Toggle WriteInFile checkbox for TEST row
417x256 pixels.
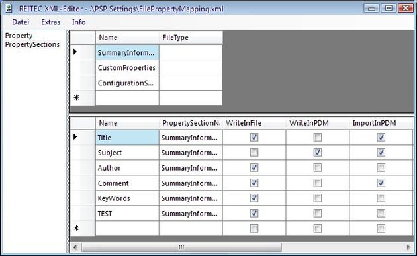pos(254,213)
